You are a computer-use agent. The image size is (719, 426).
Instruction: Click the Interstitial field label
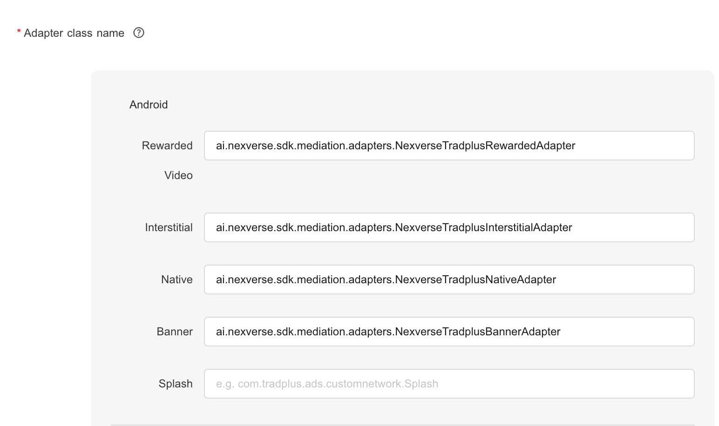(x=168, y=227)
